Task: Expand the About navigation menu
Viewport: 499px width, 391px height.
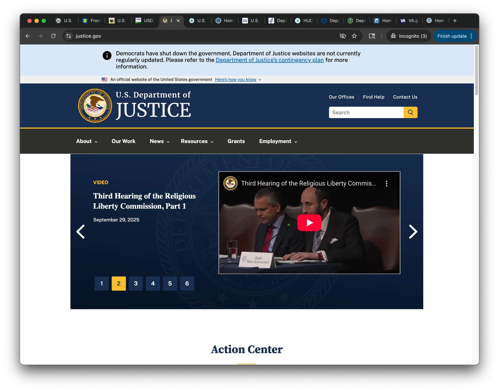Action: pyautogui.click(x=87, y=141)
